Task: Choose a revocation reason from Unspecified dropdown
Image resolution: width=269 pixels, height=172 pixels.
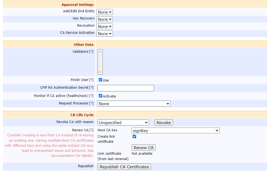Action: coord(123,122)
